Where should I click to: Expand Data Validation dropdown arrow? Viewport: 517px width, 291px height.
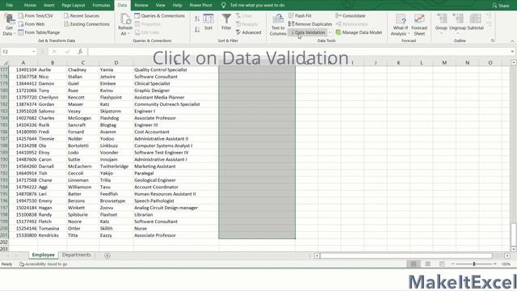click(x=330, y=32)
